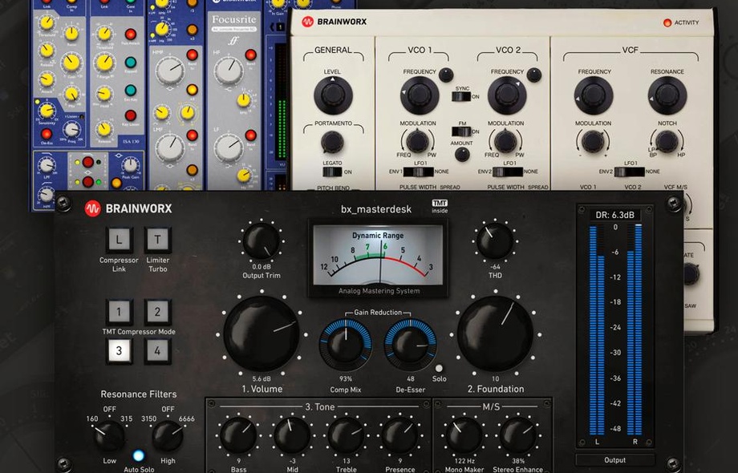Click the LF knob on the Focusrite module
The height and width of the screenshot is (473, 738).
[x=229, y=148]
